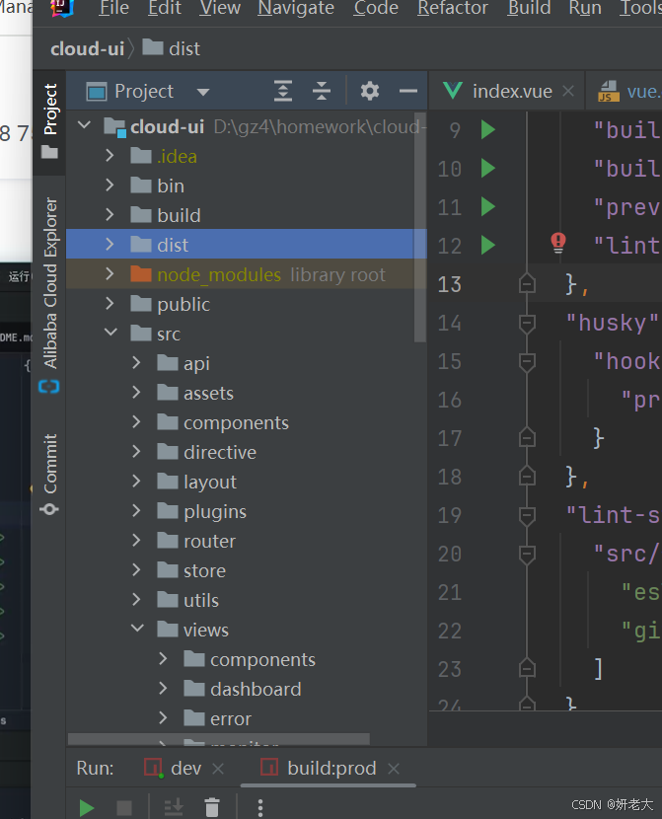The image size is (662, 819).
Task: Close the build:prod run tab
Action: click(394, 769)
